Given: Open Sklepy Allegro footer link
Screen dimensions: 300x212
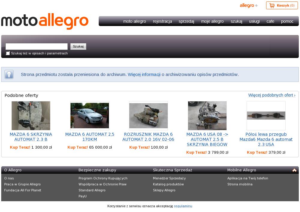Looking at the screenshot, I should tap(164, 190).
